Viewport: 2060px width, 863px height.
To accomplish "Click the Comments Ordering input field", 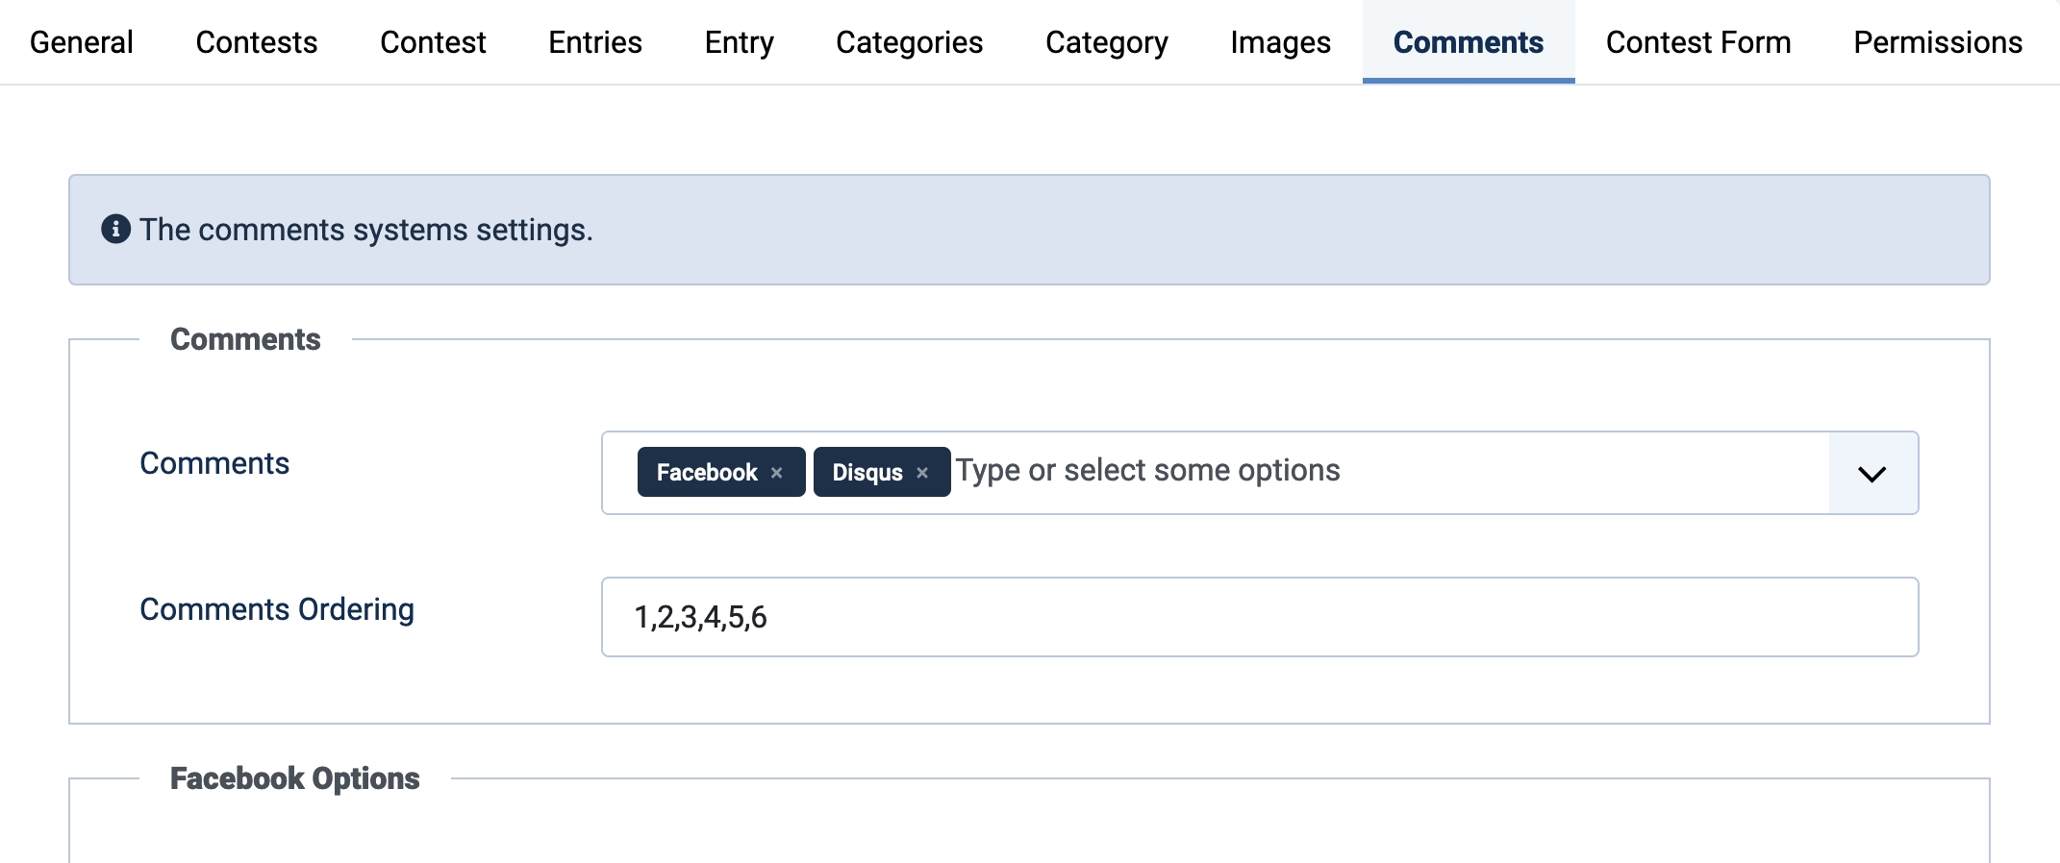I will 1259,617.
